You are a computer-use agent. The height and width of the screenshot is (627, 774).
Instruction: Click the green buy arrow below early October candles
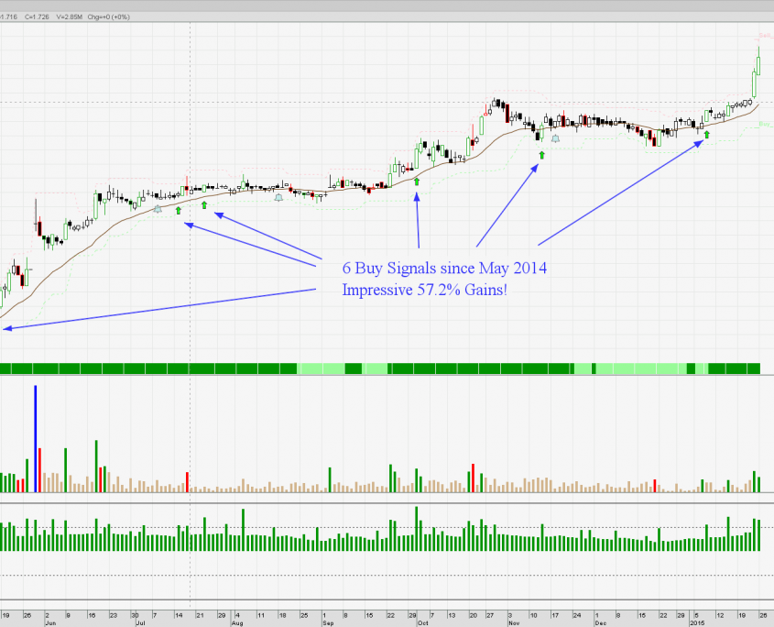tap(417, 181)
